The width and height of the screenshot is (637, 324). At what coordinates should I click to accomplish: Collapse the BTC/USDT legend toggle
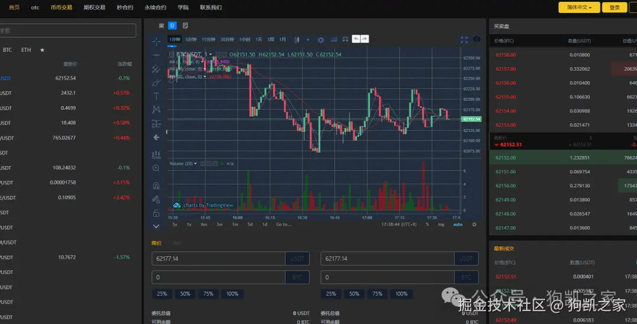click(x=172, y=54)
